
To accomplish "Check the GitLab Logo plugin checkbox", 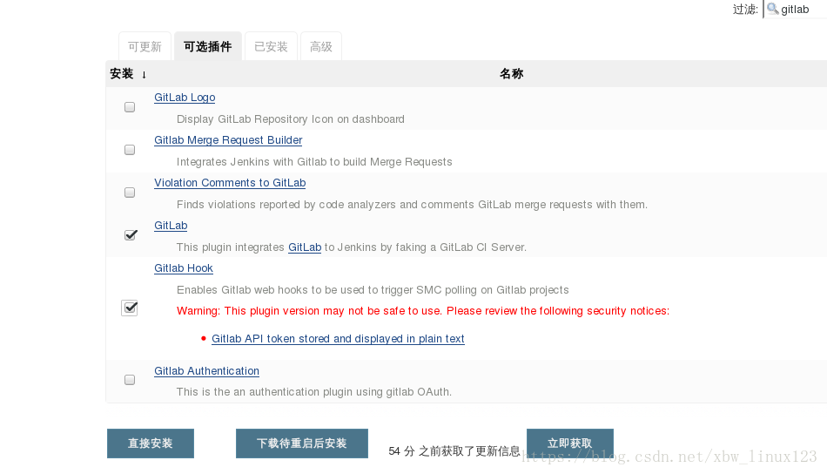I will pyautogui.click(x=130, y=107).
